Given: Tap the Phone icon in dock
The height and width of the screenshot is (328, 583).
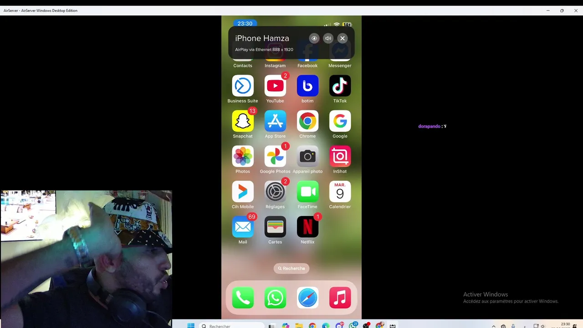Looking at the screenshot, I should [x=243, y=298].
